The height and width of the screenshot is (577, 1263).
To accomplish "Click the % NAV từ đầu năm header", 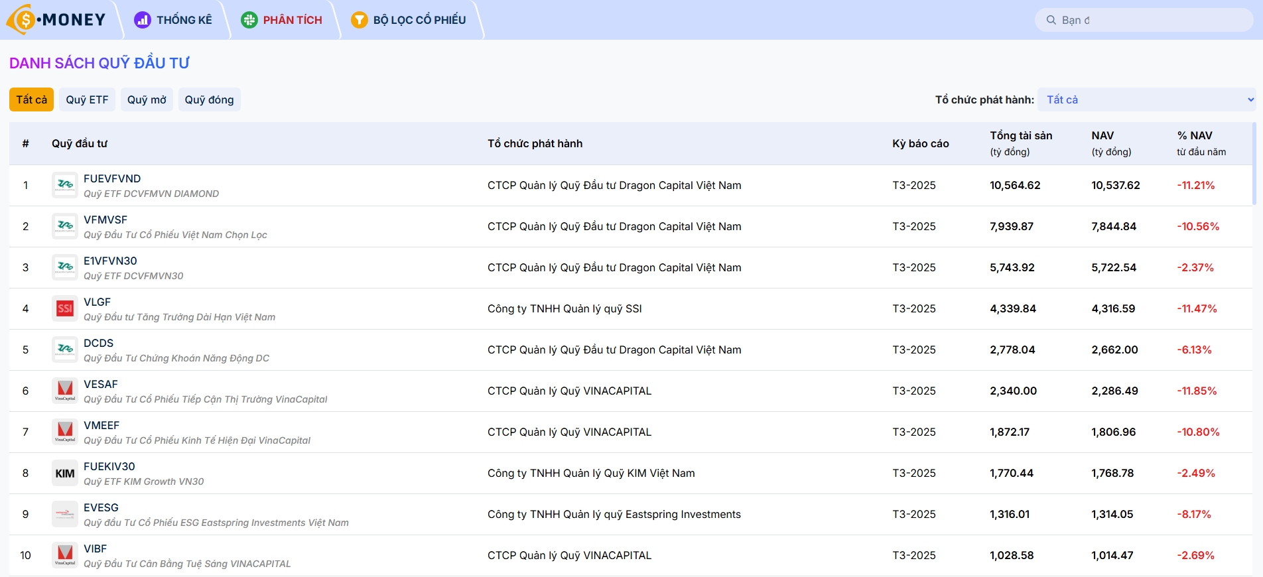I will coord(1201,143).
